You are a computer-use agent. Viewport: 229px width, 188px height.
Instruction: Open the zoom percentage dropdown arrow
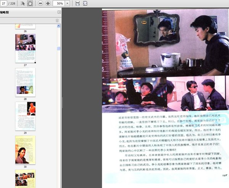pos(67,3)
